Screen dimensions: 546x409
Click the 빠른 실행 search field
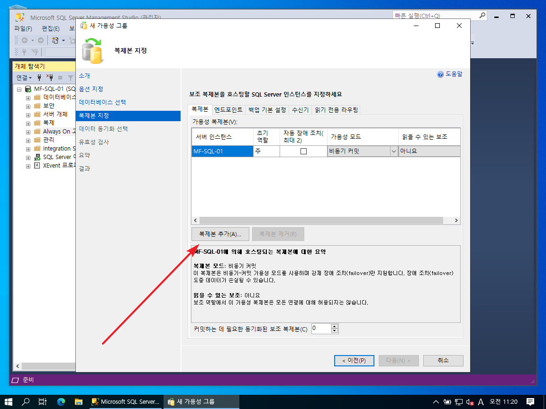pos(435,16)
